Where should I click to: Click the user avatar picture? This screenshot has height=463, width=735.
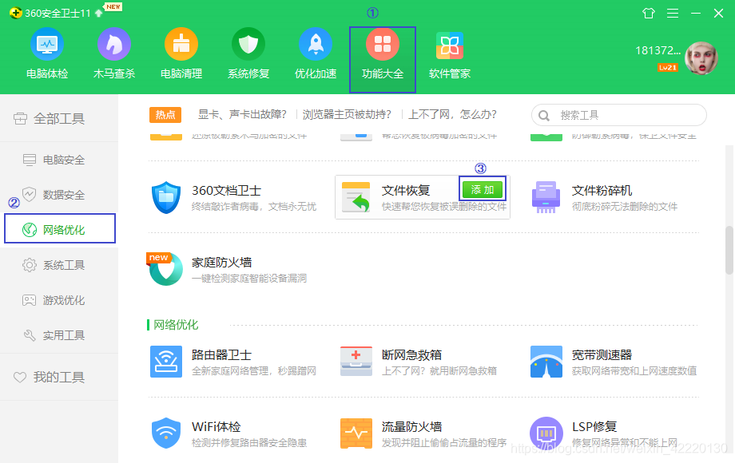pos(701,58)
